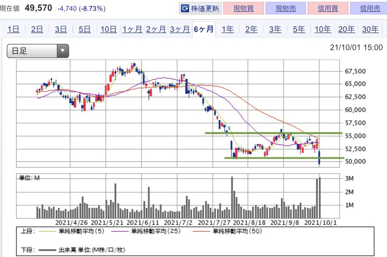Click the 信用買 button
The image size is (387, 257).
328,8
